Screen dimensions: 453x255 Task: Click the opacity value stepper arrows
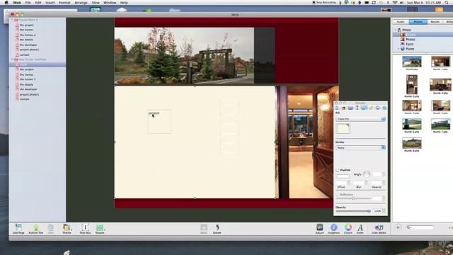tap(384, 211)
